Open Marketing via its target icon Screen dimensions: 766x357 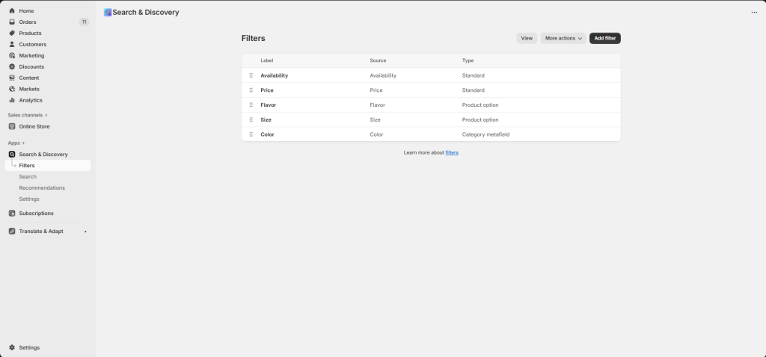pos(12,55)
